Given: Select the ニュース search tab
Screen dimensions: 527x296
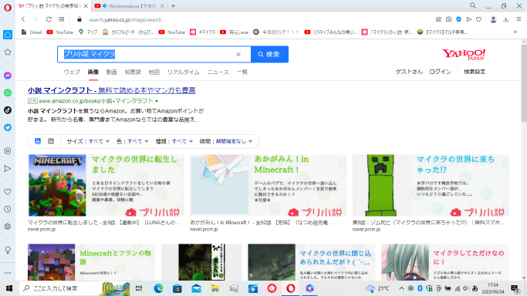Looking at the screenshot, I should click(218, 72).
